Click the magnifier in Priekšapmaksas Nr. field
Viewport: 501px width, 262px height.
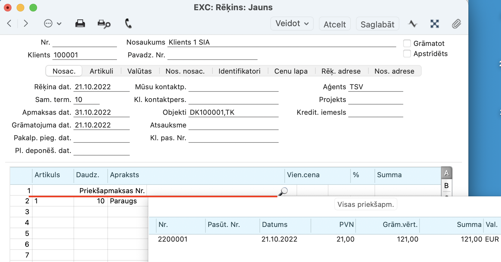tap(283, 191)
